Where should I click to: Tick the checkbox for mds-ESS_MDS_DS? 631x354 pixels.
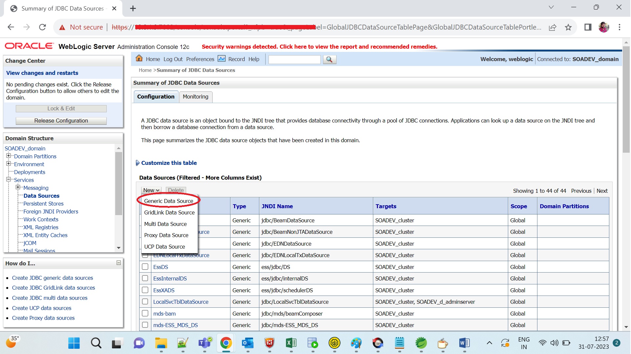pyautogui.click(x=145, y=325)
